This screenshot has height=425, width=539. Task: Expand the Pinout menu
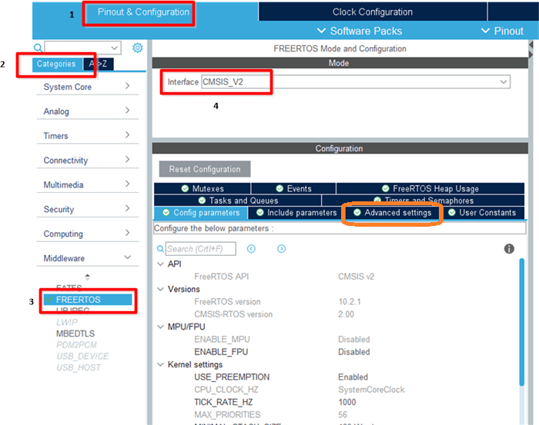click(x=502, y=31)
